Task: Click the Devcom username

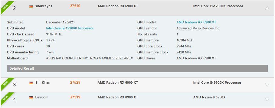Action: tap(41, 97)
